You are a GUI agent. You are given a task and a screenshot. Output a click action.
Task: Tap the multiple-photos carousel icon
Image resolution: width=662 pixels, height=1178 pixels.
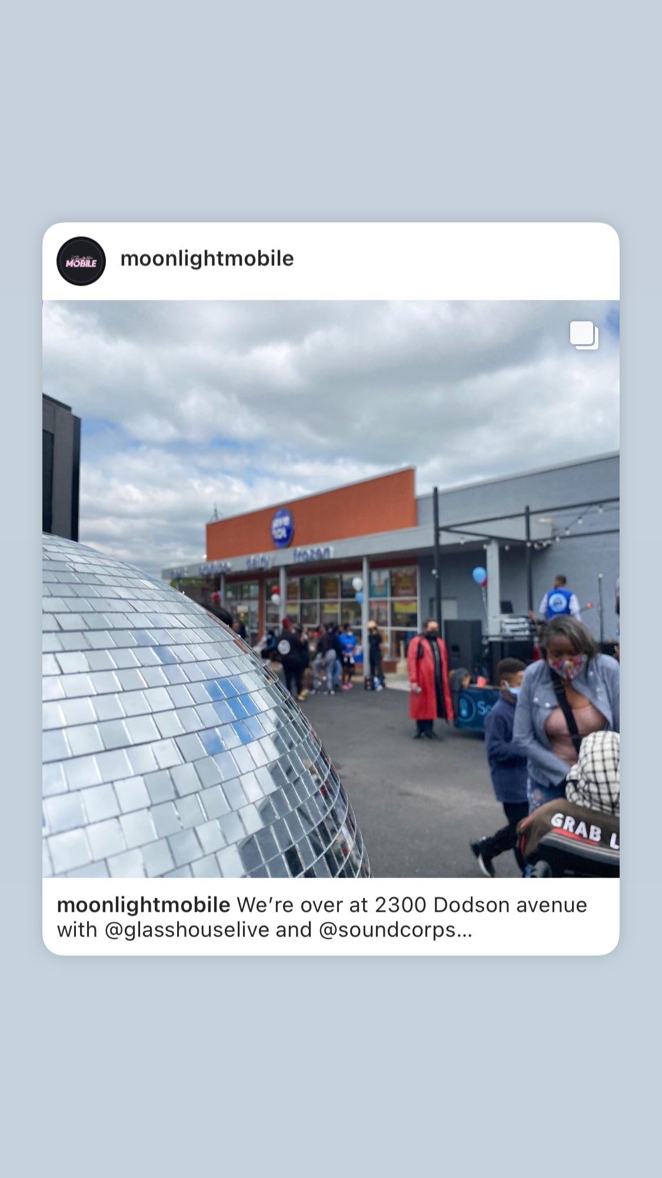(x=584, y=335)
